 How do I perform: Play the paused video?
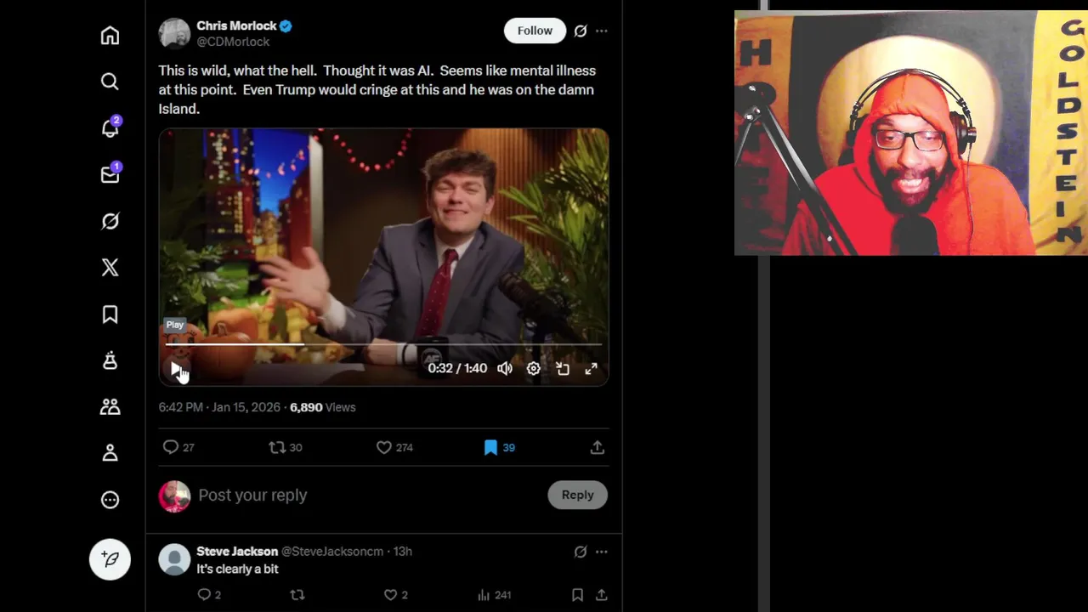click(175, 369)
